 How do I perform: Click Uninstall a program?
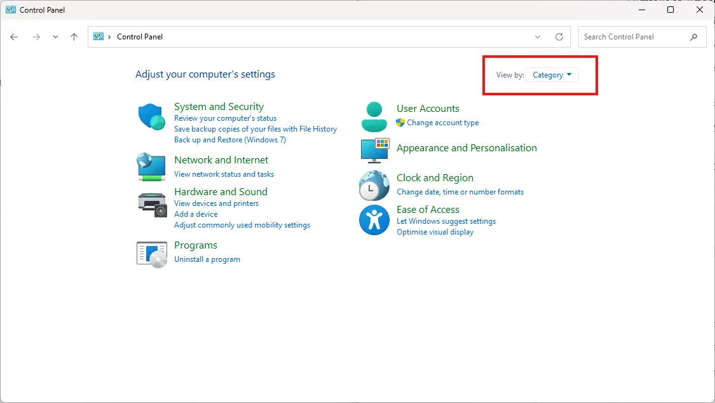pos(207,259)
